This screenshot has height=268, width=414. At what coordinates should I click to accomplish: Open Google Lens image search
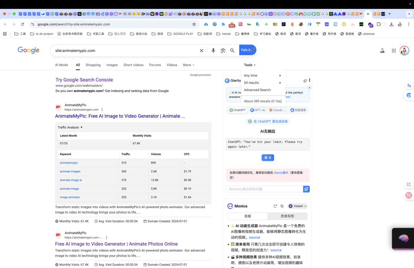click(223, 51)
